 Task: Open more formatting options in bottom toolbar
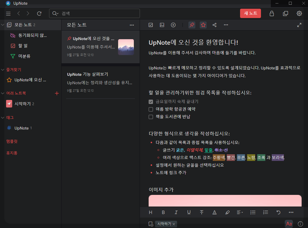(x=291, y=212)
